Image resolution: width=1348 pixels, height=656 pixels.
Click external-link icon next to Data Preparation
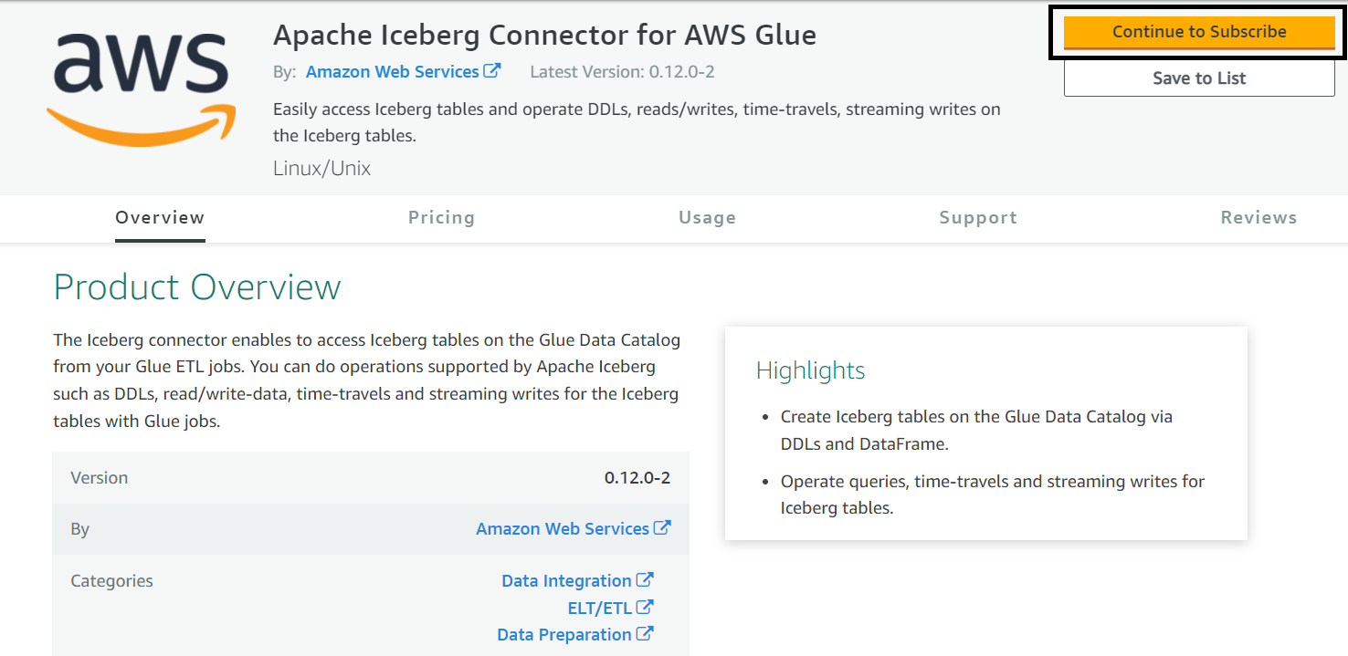pos(645,633)
